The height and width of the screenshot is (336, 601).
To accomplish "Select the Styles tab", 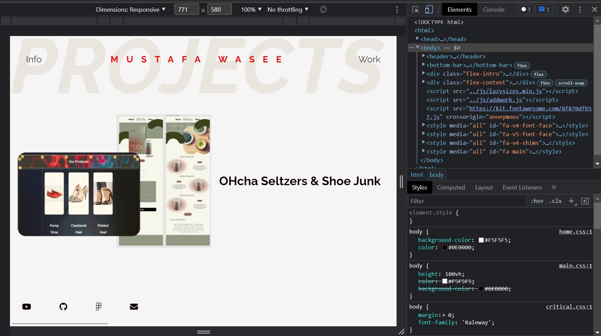I will click(419, 187).
